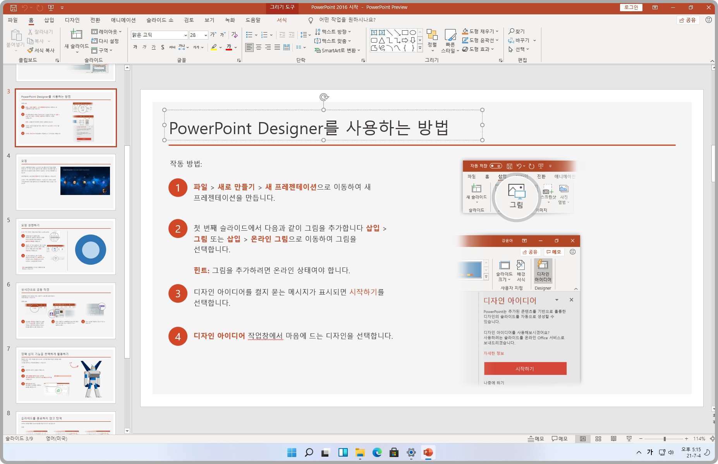718x464 pixels.
Task: Open Shape Fill (도형 채우기) dropdown
Action: pos(481,31)
